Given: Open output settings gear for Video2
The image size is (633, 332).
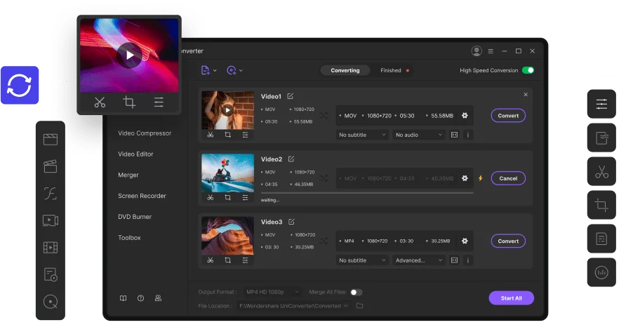Looking at the screenshot, I should coord(465,178).
